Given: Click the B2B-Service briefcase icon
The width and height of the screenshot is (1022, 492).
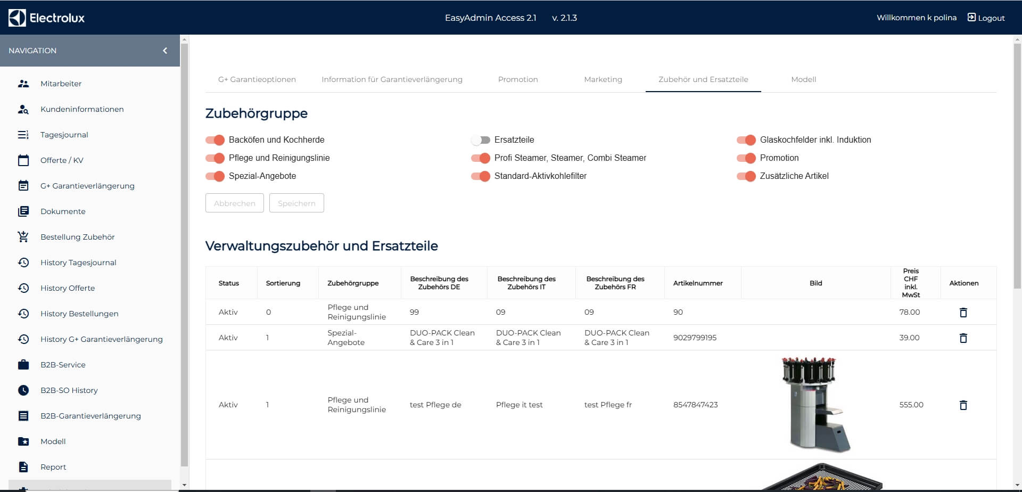Looking at the screenshot, I should (x=23, y=365).
